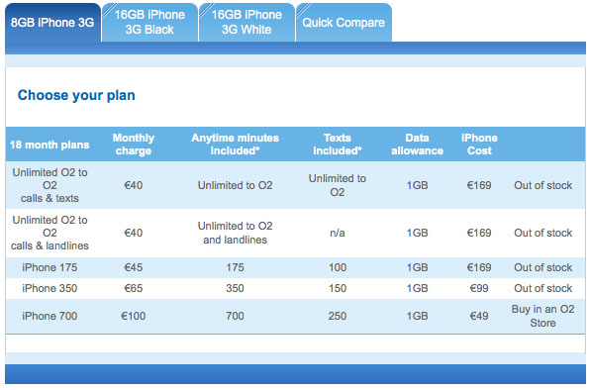Click the €49 iPhone cost value
The image size is (590, 390).
click(x=479, y=316)
